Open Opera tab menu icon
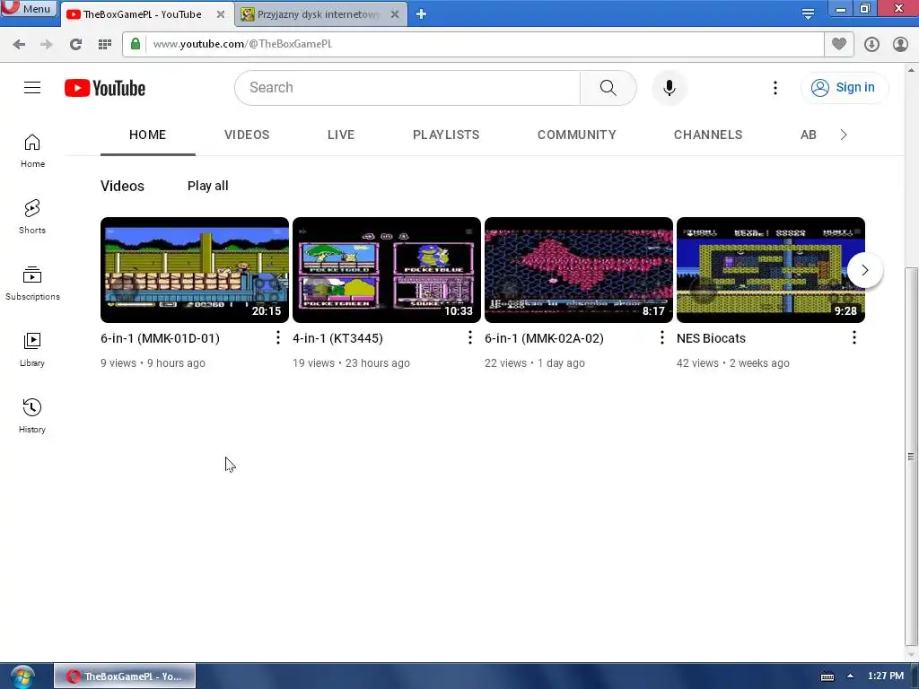The image size is (919, 689). coord(808,14)
